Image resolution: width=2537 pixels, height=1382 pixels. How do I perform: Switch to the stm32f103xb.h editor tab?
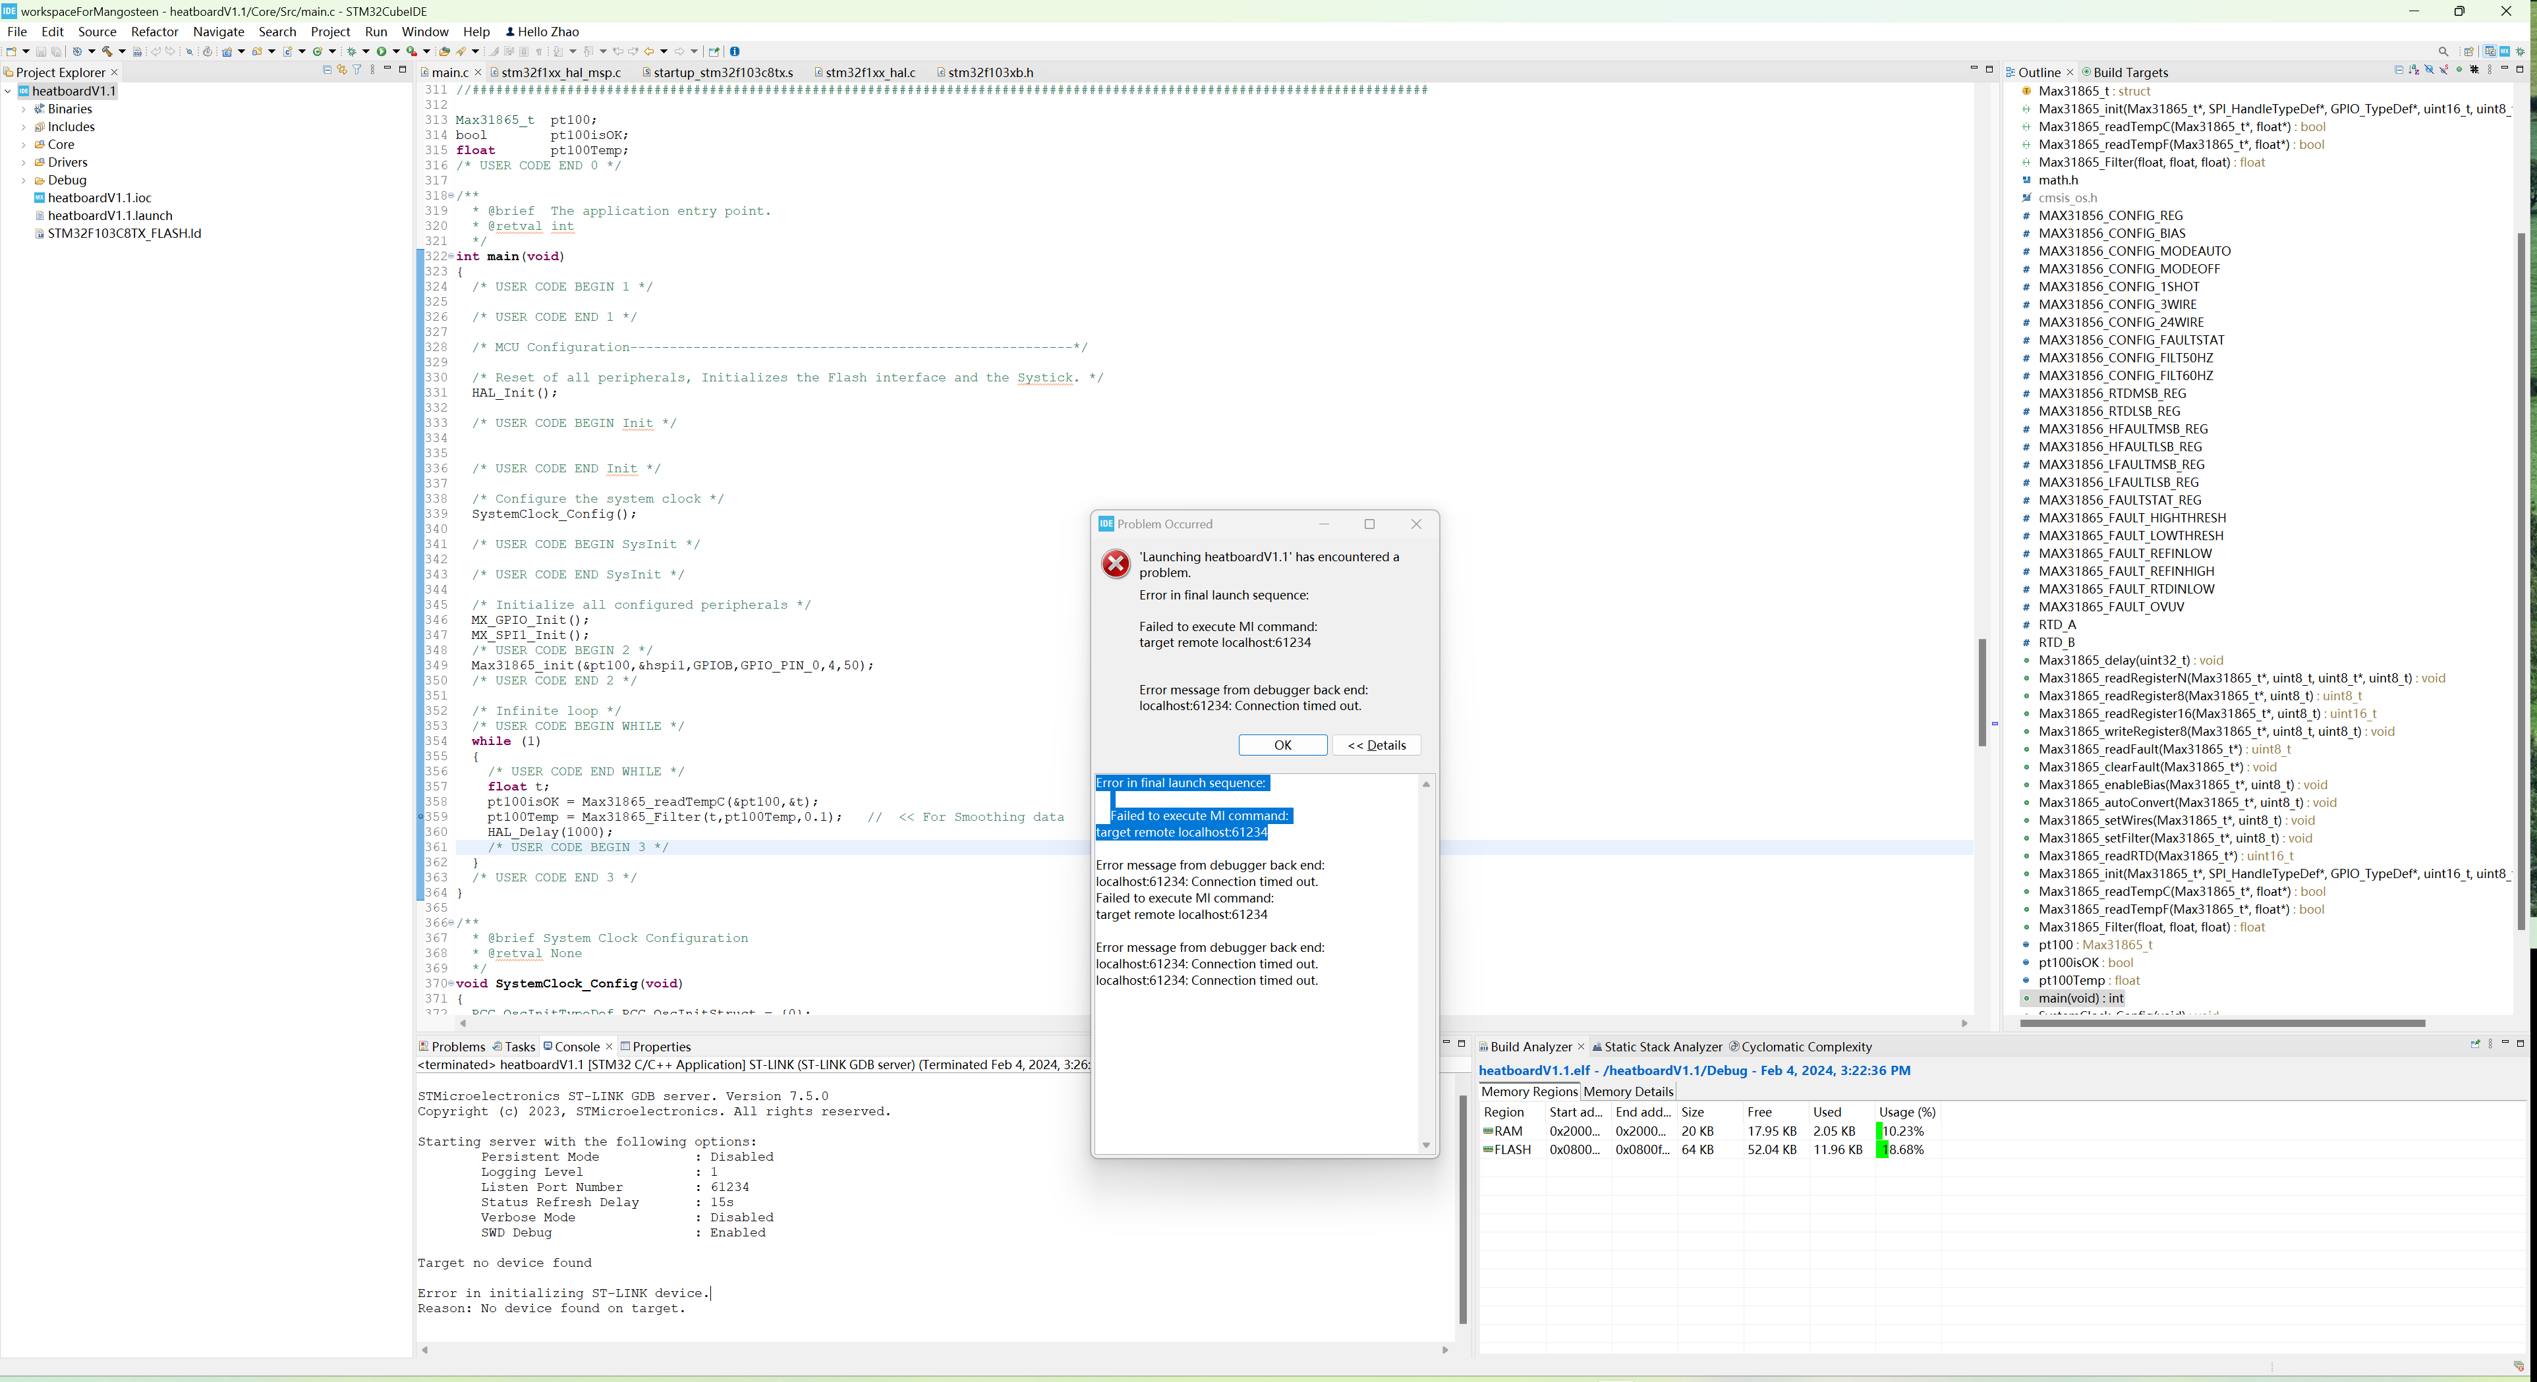(x=988, y=72)
